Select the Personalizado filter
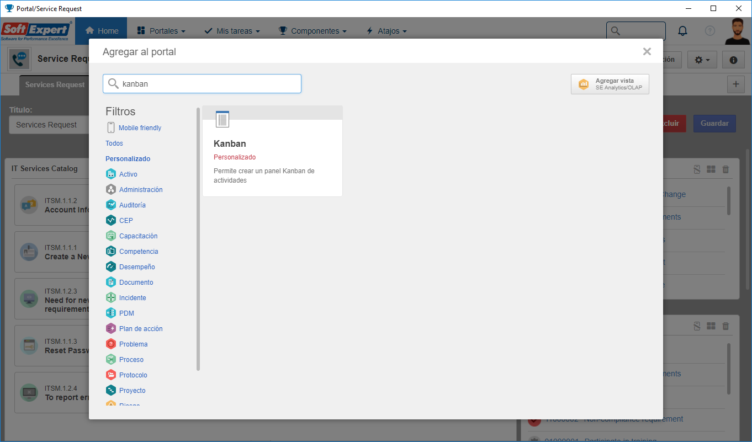The height and width of the screenshot is (442, 752). pos(128,158)
